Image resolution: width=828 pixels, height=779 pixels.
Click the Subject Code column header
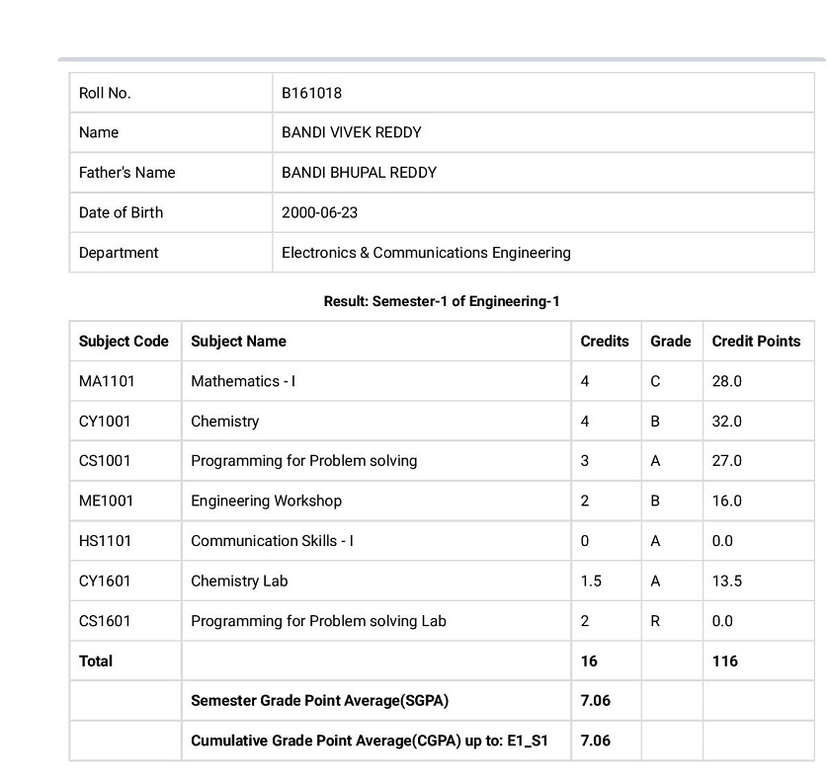(124, 342)
